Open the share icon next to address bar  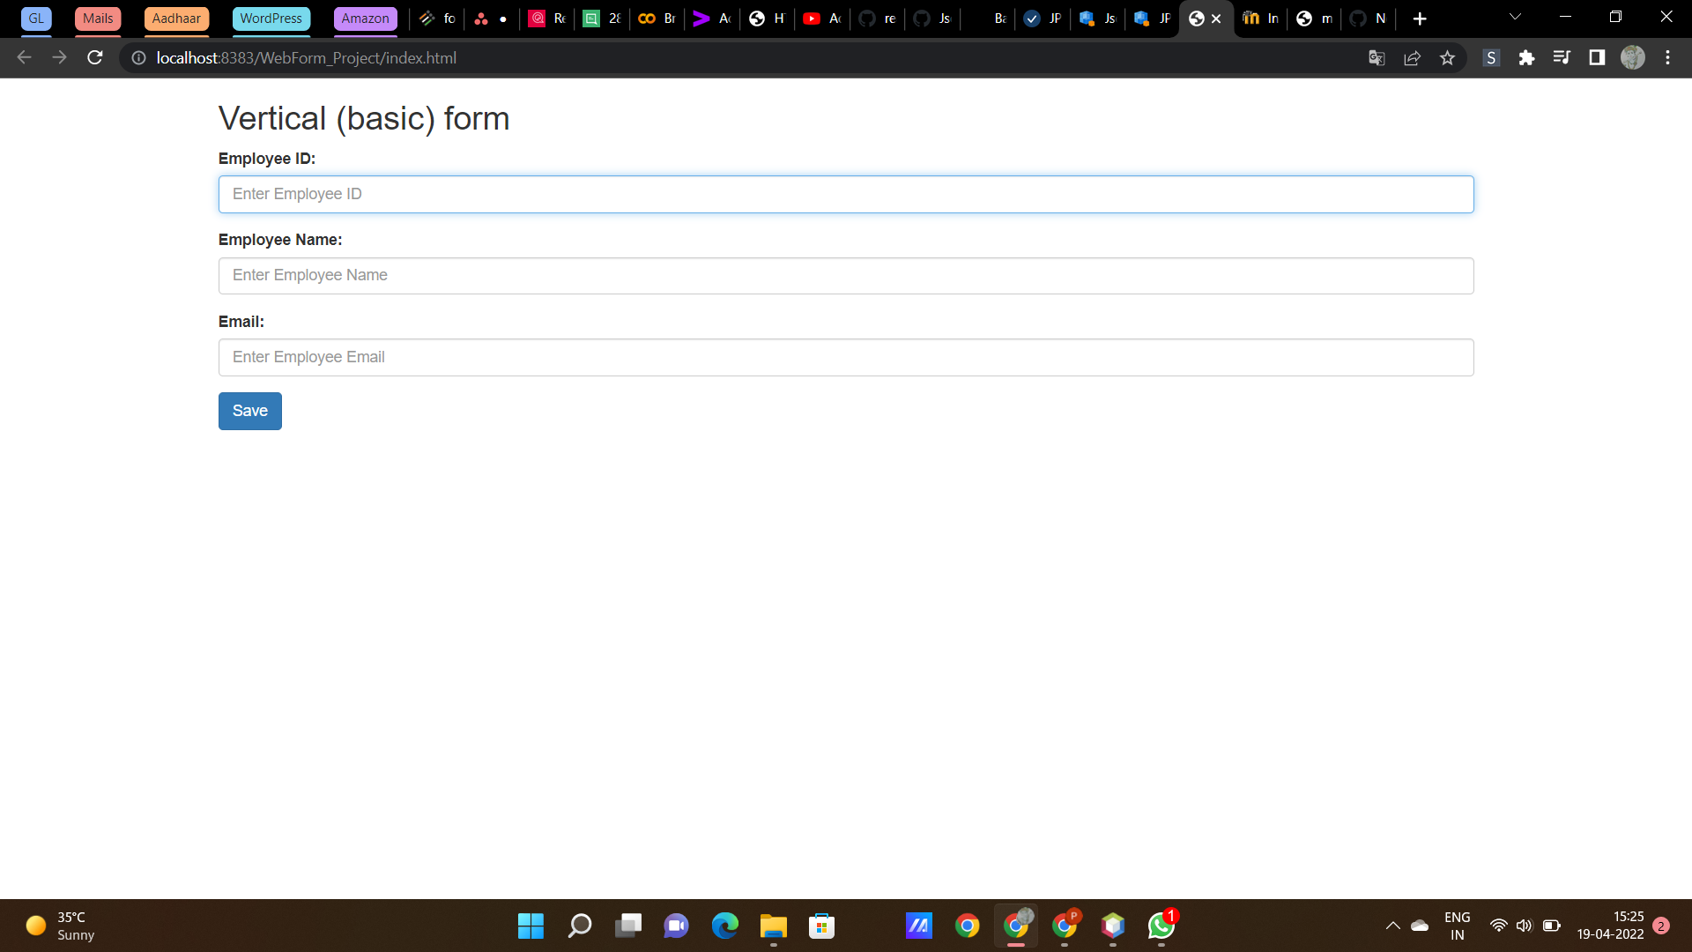[1412, 57]
